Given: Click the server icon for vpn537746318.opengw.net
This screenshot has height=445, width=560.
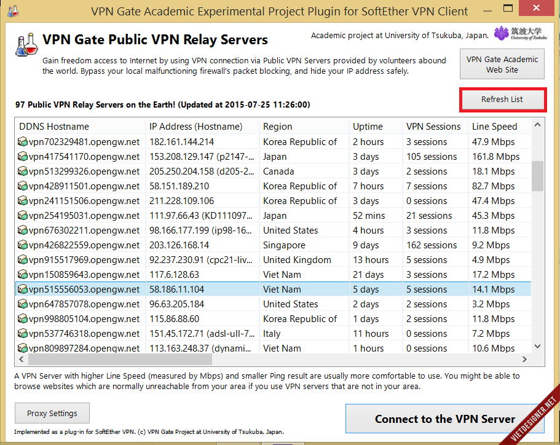Looking at the screenshot, I should pyautogui.click(x=23, y=334).
